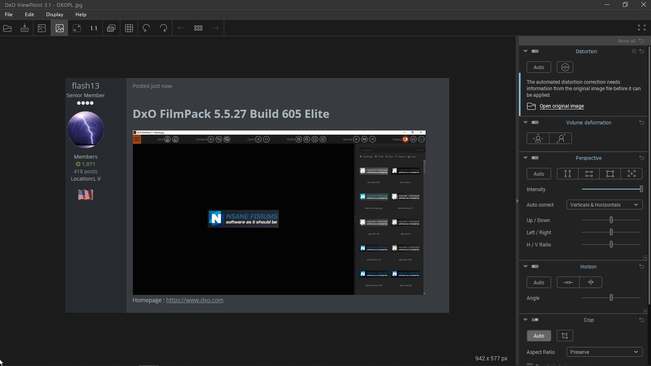Screen dimensions: 651x366
Task: Switch to split compare view icon
Action: [42, 28]
